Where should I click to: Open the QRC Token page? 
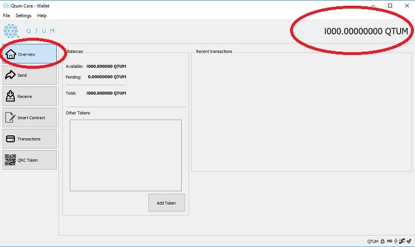29,160
